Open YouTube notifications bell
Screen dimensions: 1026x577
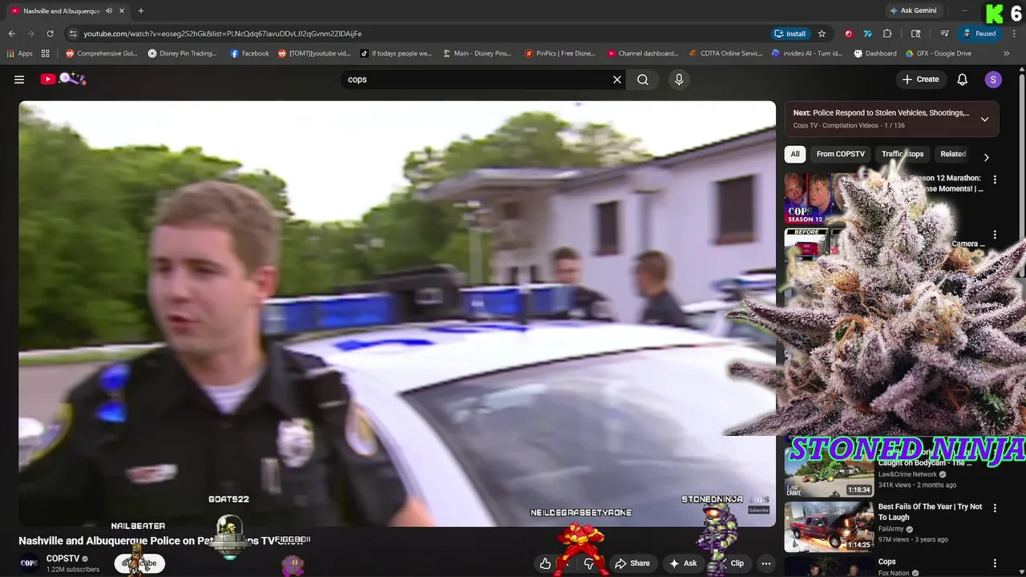(x=963, y=79)
